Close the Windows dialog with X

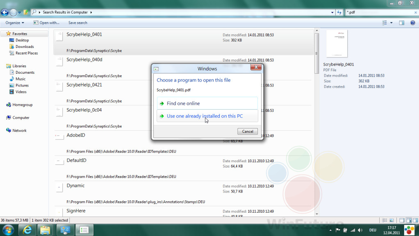click(x=256, y=67)
